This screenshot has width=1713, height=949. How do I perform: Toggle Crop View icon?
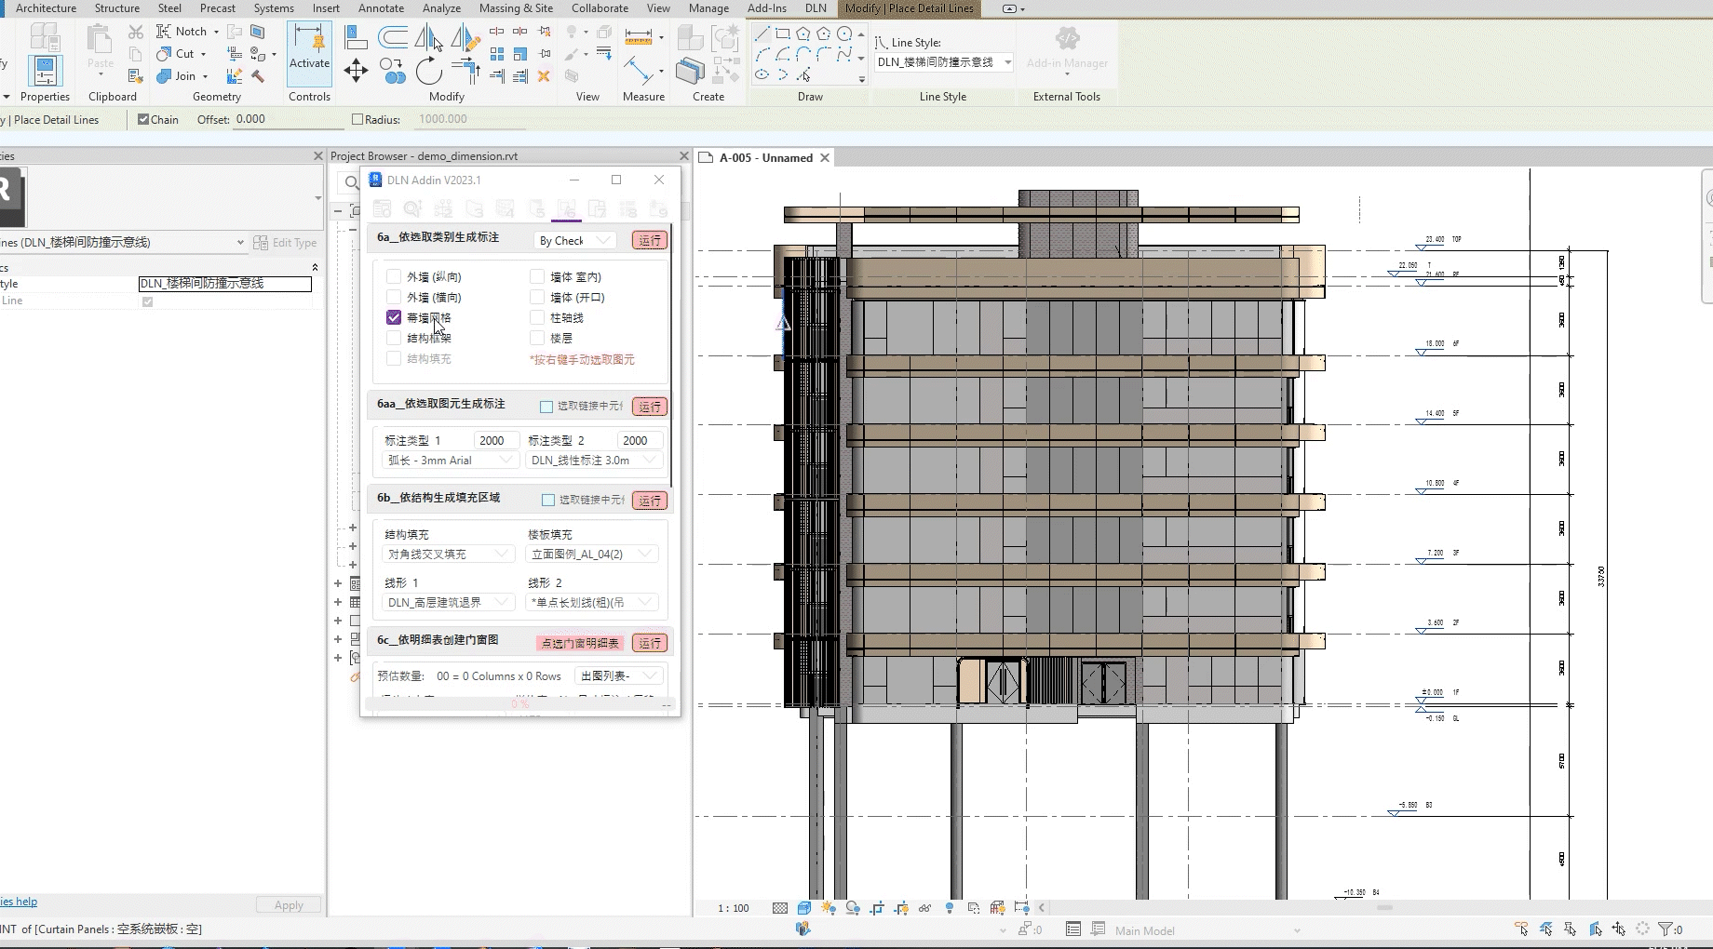[877, 908]
